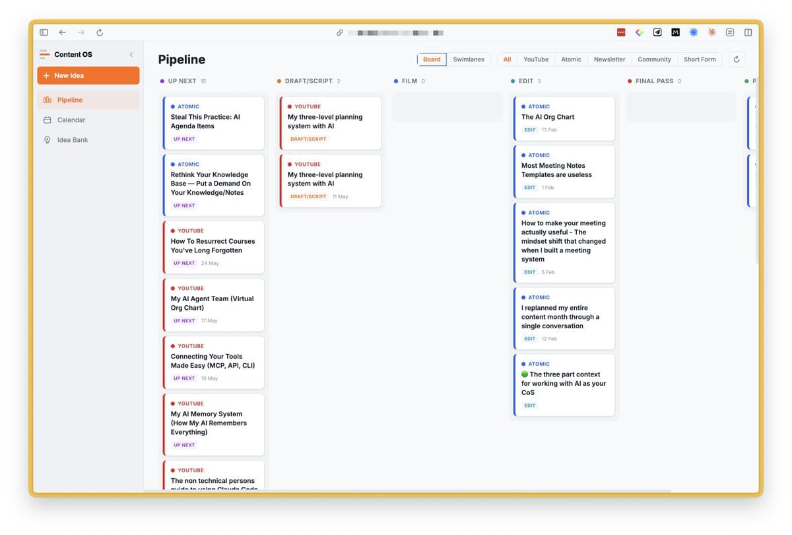Go back with the left arrow

(x=62, y=32)
